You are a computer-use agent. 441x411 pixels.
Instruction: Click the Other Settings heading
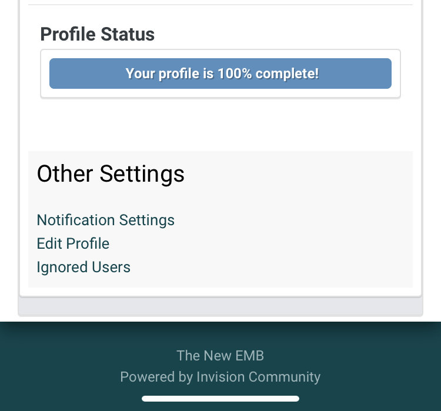(x=111, y=174)
